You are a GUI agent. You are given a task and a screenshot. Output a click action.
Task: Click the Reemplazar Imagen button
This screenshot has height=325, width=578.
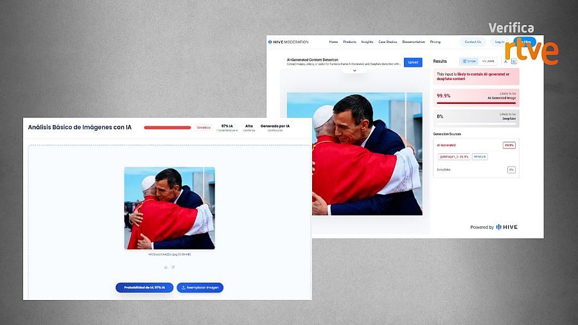[x=200, y=287]
